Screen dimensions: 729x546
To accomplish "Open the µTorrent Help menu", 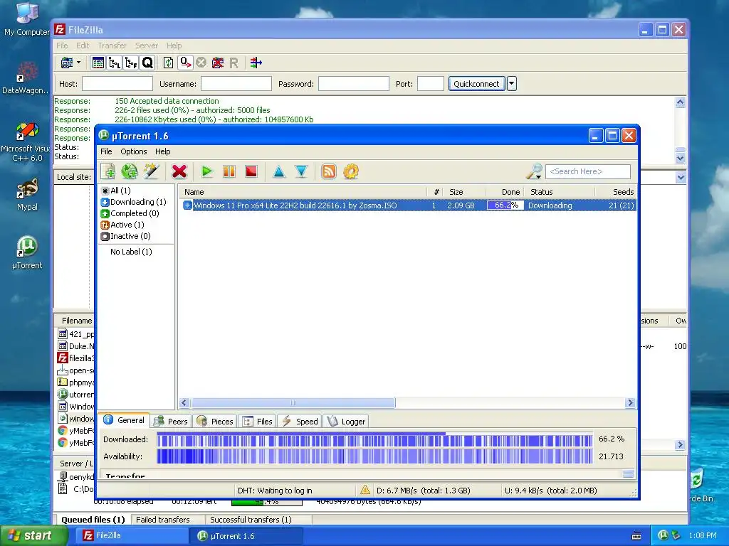I will (163, 151).
